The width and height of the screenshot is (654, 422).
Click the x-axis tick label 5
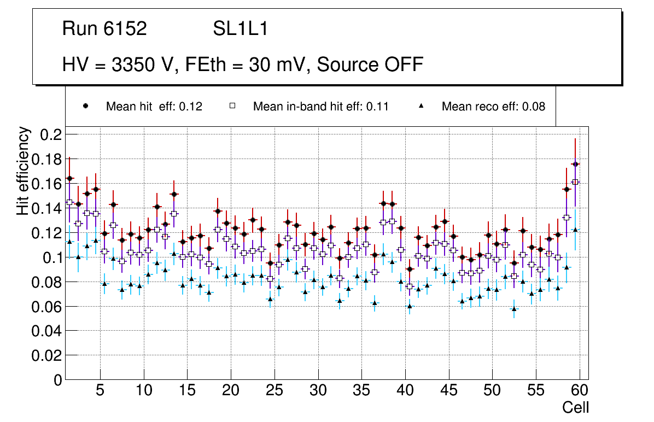point(100,391)
